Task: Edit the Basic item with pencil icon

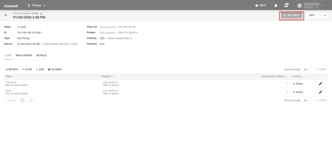Action: tap(320, 92)
